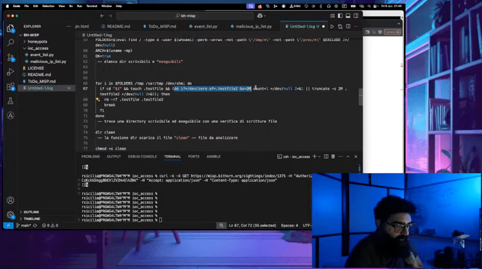Open the OUTPUT panel tab
This screenshot has height=269, width=482.
point(114,157)
